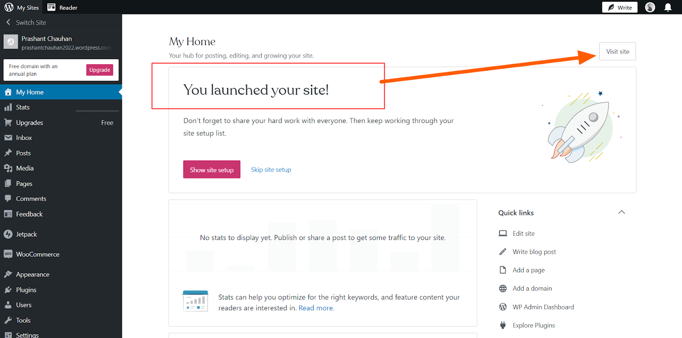
Task: Click the Free plan label beside Upgrades
Action: tap(107, 123)
